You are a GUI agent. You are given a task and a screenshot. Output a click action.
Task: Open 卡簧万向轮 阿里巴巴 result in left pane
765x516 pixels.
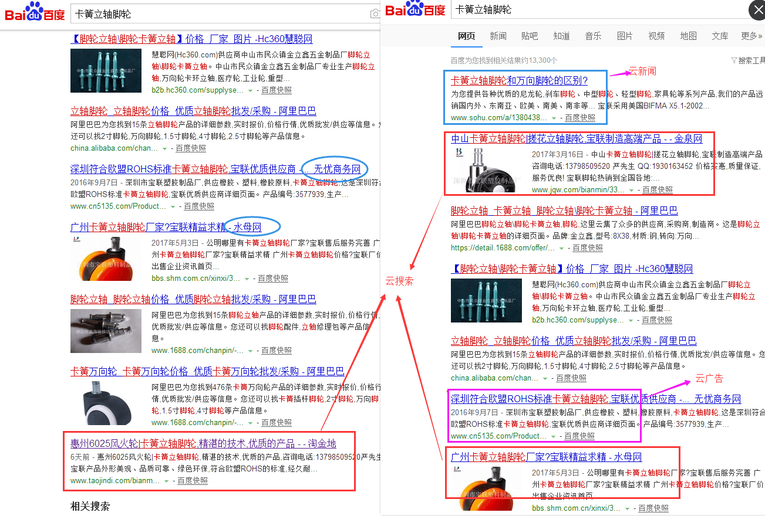(207, 371)
